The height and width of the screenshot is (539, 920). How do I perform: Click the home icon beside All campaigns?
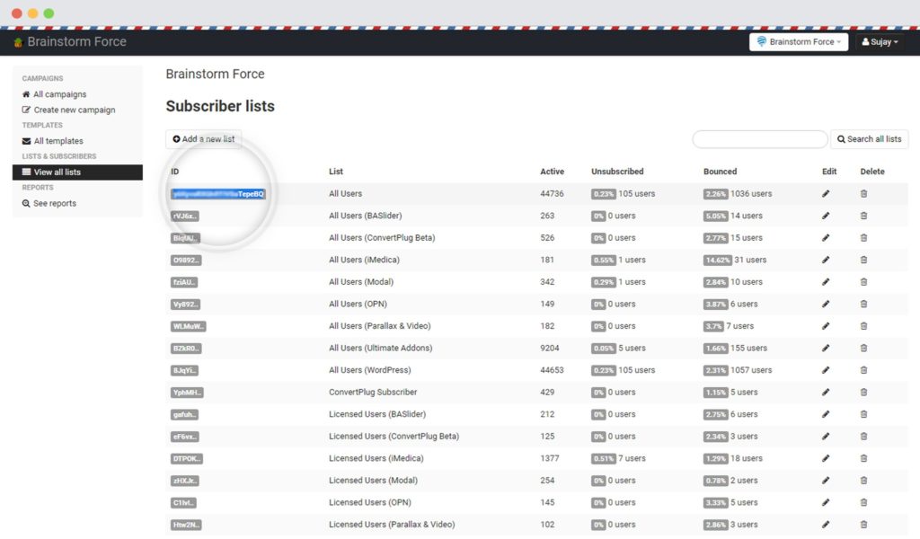28,93
